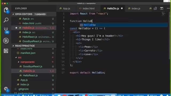Select HelloDiv.js in Open Editors list

pos(34,28)
